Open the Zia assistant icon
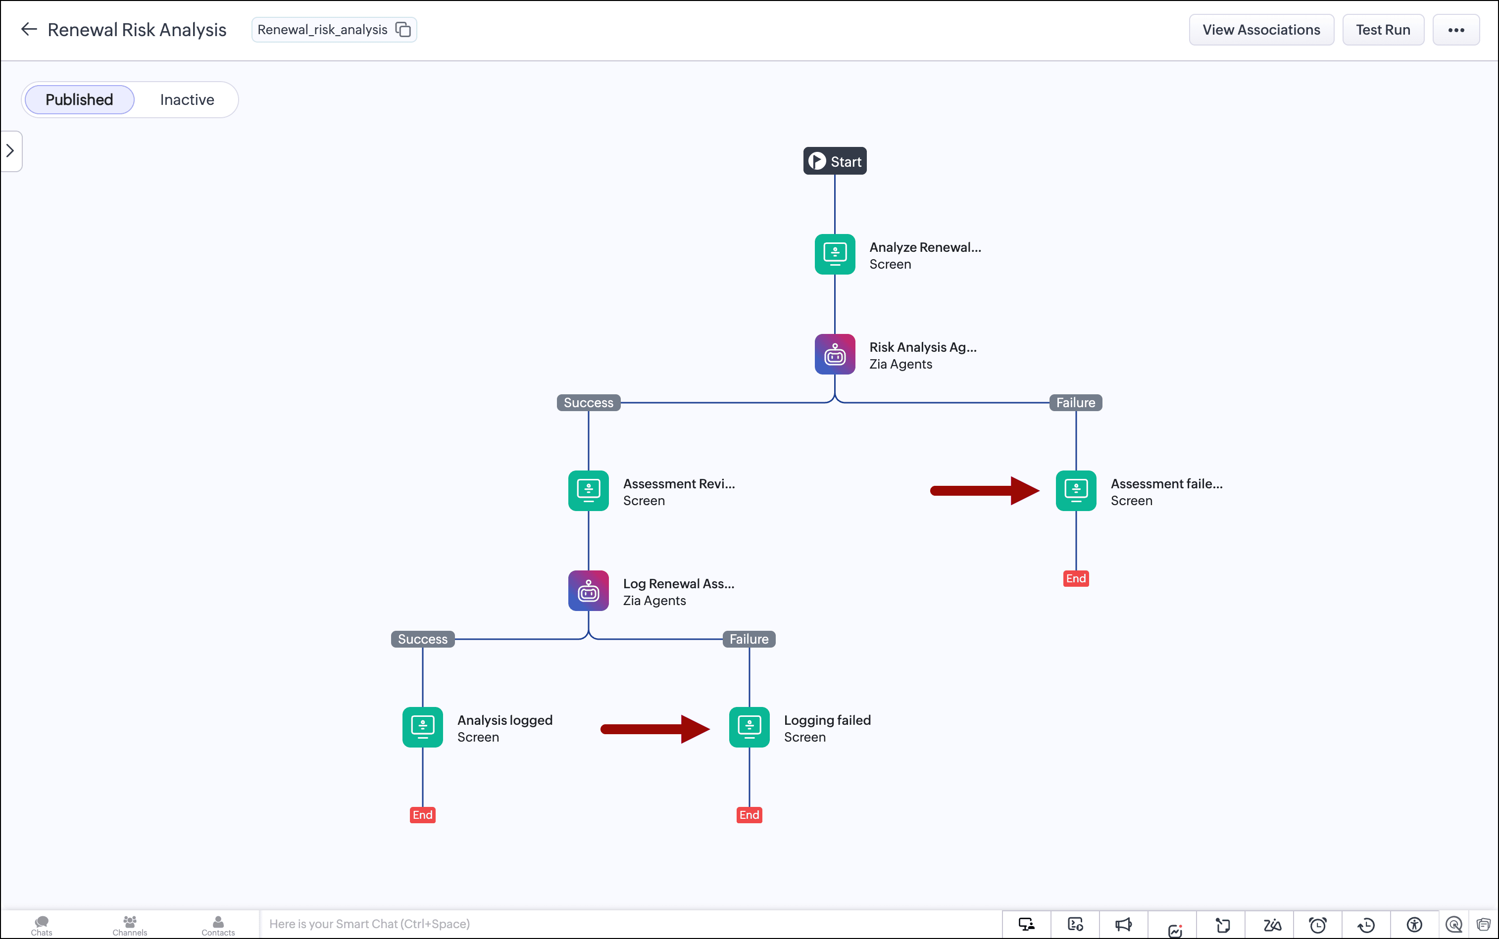The height and width of the screenshot is (939, 1499). 1272,925
